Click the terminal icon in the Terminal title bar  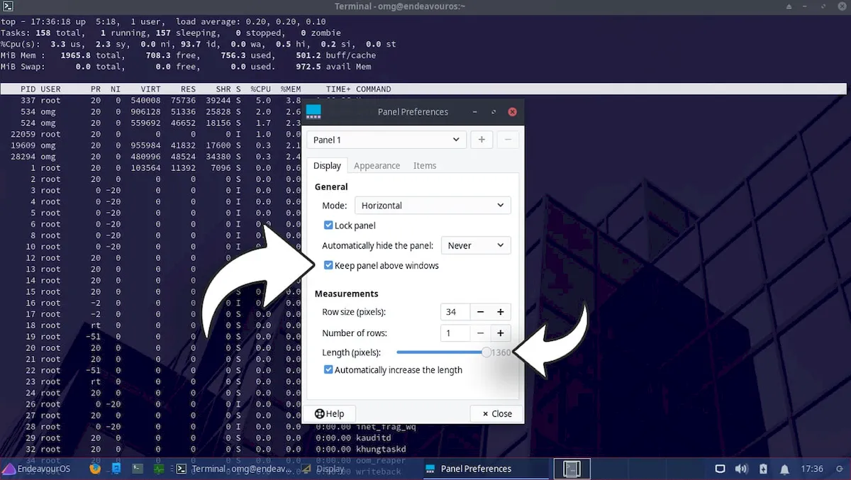click(x=8, y=6)
